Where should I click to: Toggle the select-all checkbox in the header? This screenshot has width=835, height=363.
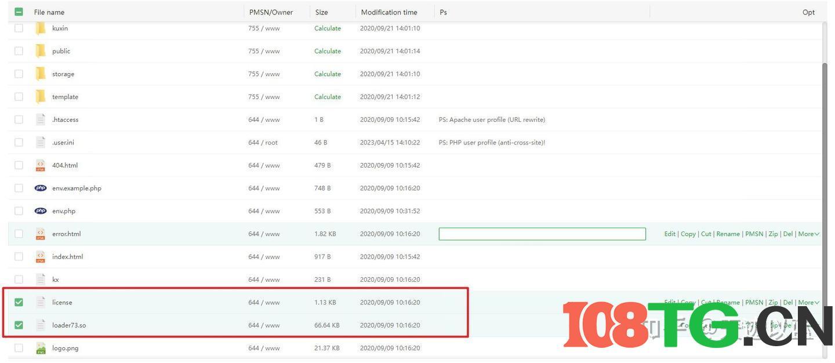(18, 11)
